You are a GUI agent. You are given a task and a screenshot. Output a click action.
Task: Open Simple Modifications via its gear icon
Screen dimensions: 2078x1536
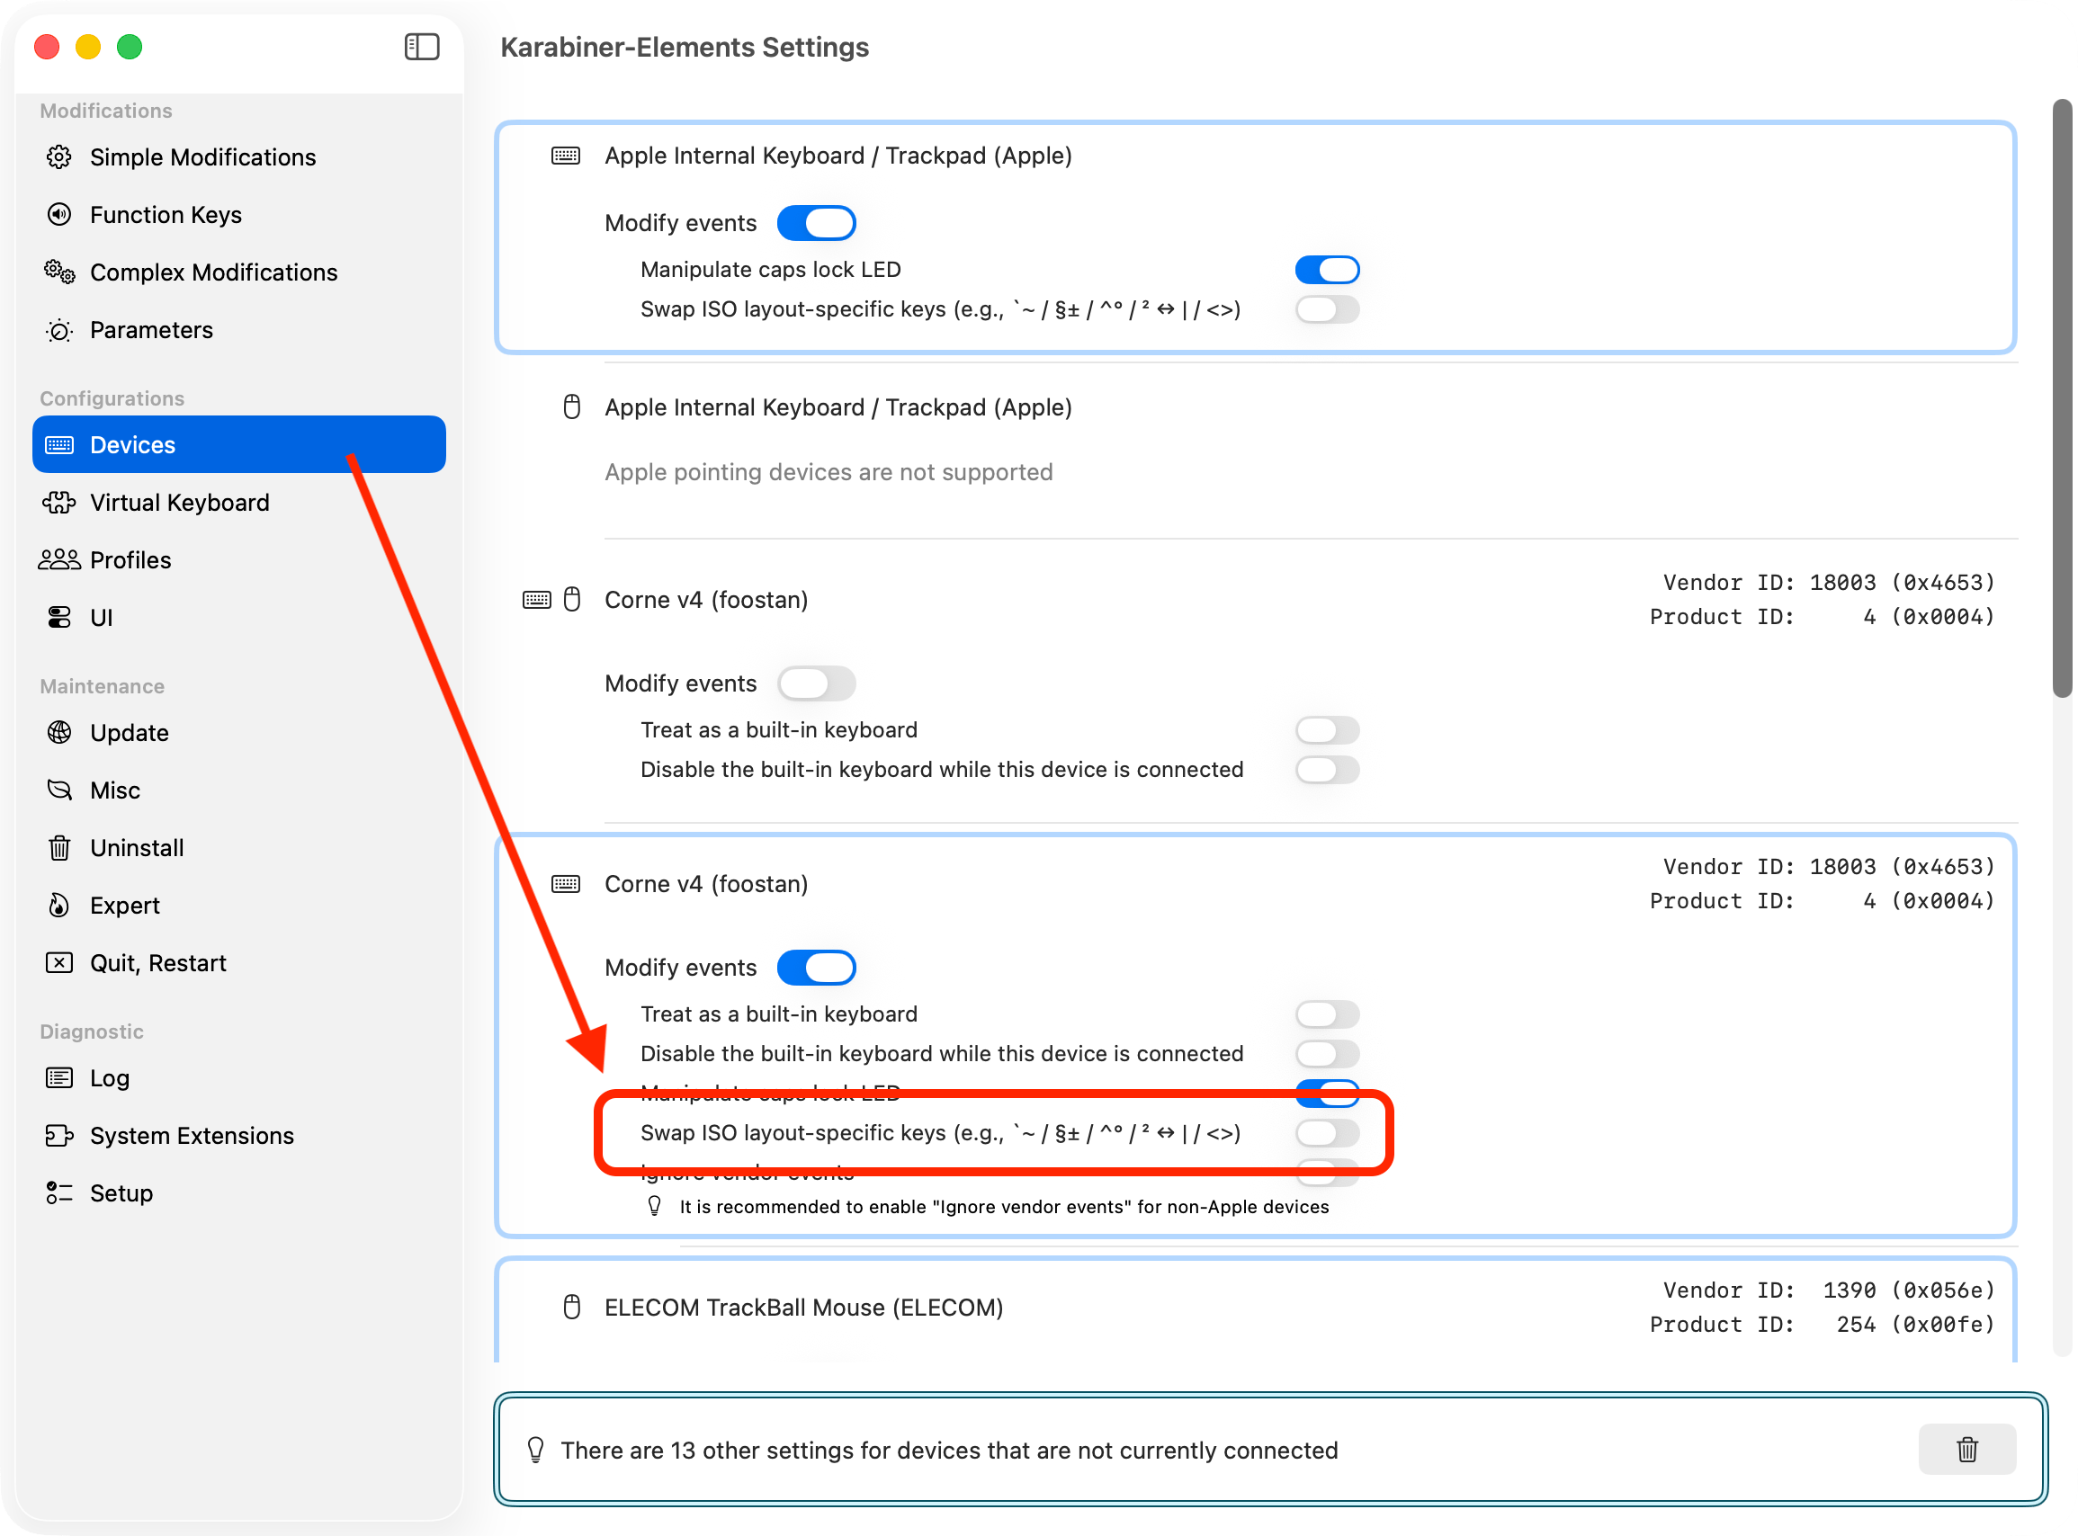pyautogui.click(x=59, y=157)
